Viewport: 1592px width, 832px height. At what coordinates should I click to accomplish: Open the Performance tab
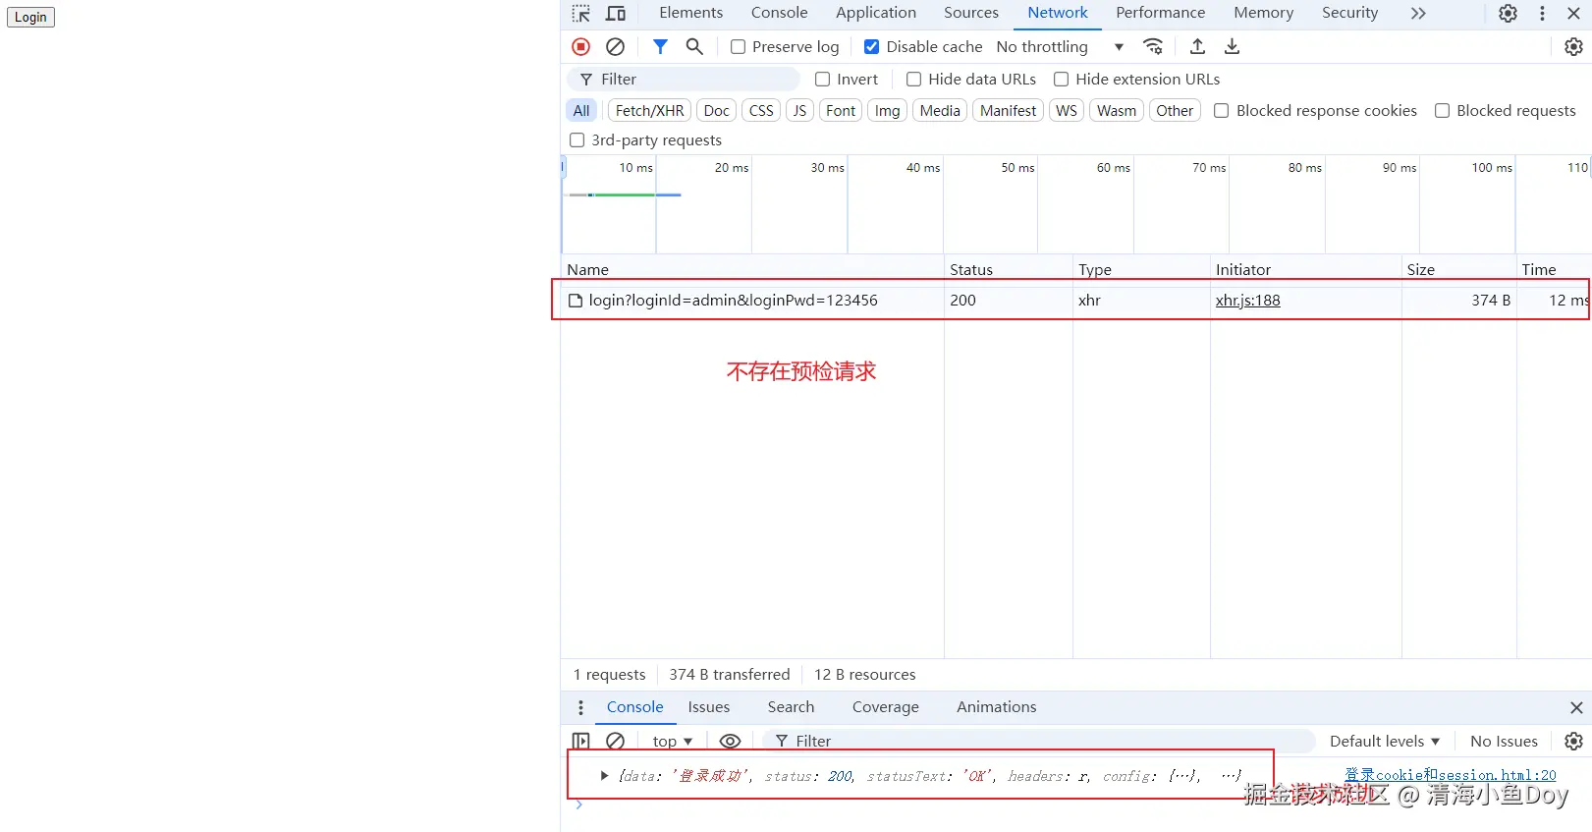(1160, 13)
